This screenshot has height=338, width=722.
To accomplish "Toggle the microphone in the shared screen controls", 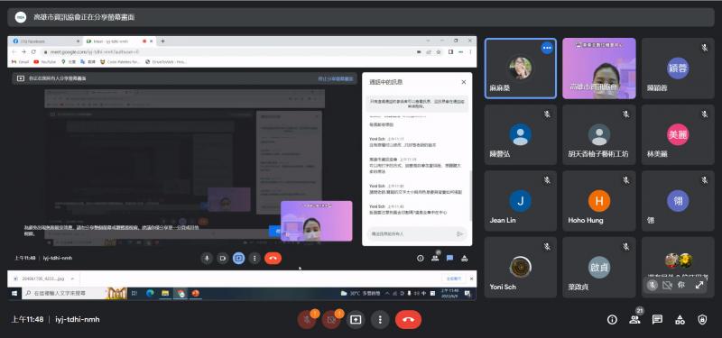I will coord(207,258).
